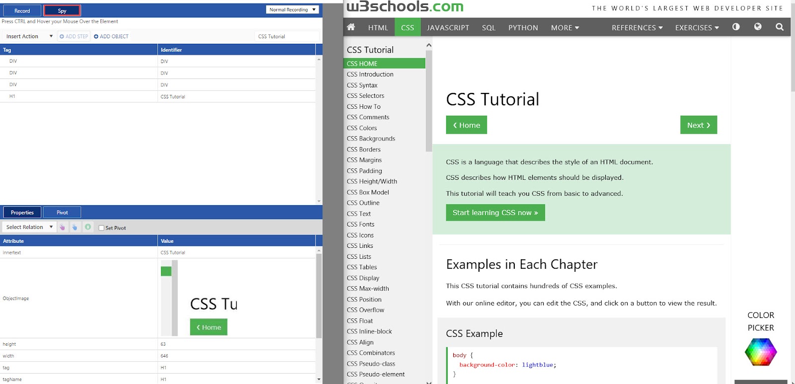Open CSS Combinators link

[x=371, y=353]
